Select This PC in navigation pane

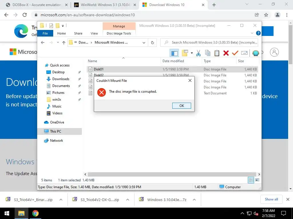[60, 131]
